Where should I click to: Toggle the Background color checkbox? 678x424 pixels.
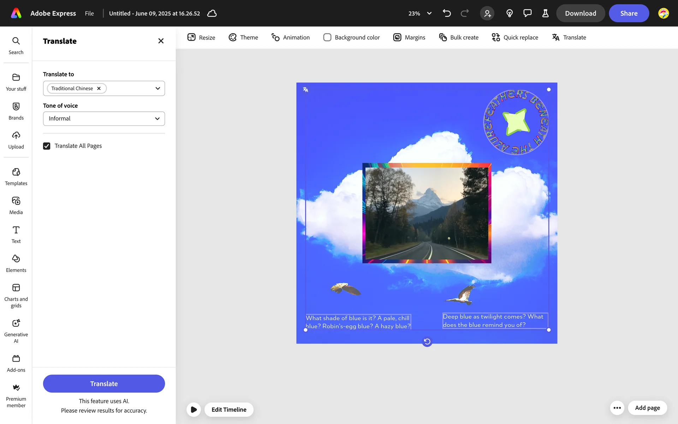coord(327,37)
